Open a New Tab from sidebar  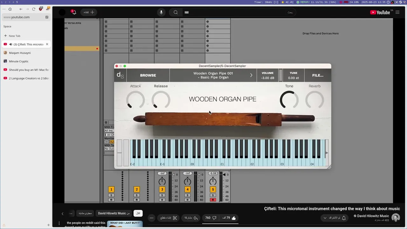tap(26, 36)
